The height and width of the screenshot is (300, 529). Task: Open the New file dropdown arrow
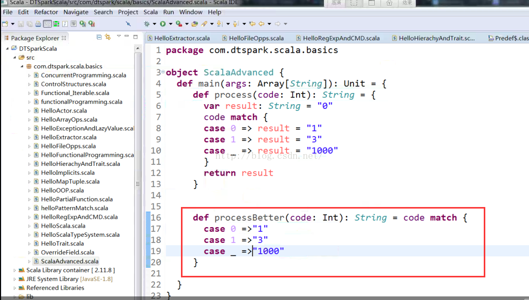pyautogui.click(x=12, y=24)
